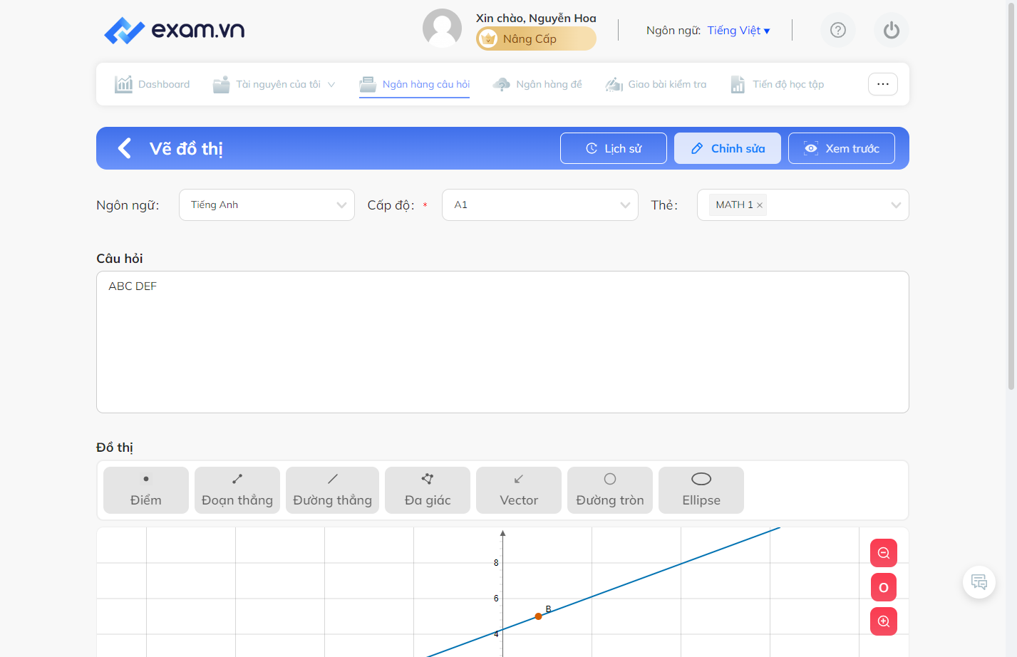Click the power logout icon
The height and width of the screenshot is (657, 1017).
pos(892,30)
